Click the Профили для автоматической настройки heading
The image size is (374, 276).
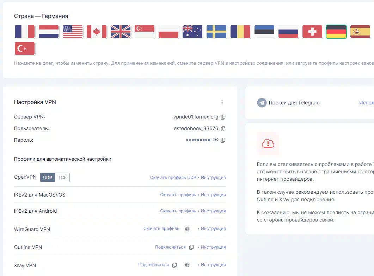tap(63, 159)
